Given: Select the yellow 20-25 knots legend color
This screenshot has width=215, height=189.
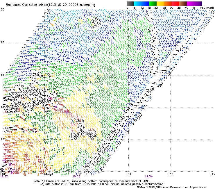Looking at the screenshot, I should point(160,3).
